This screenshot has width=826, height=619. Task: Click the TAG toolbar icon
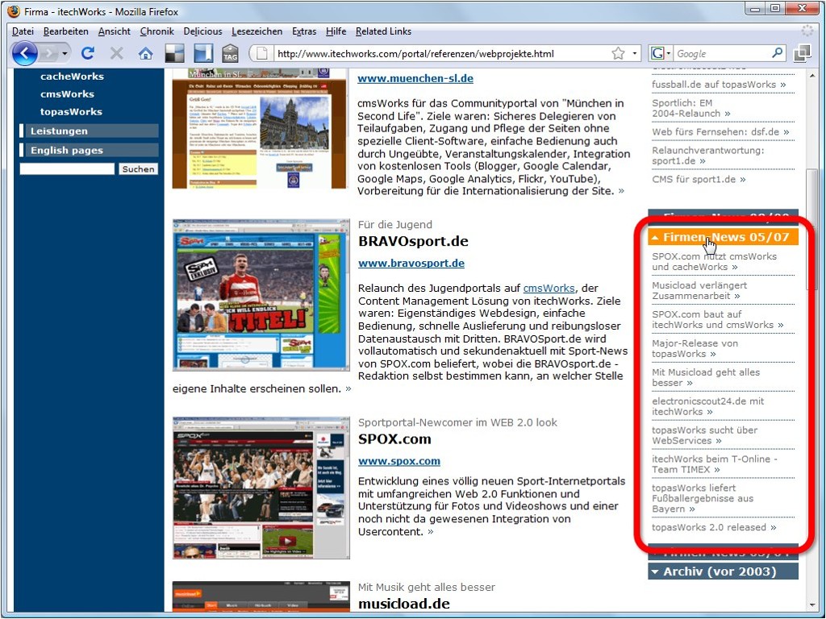point(230,53)
